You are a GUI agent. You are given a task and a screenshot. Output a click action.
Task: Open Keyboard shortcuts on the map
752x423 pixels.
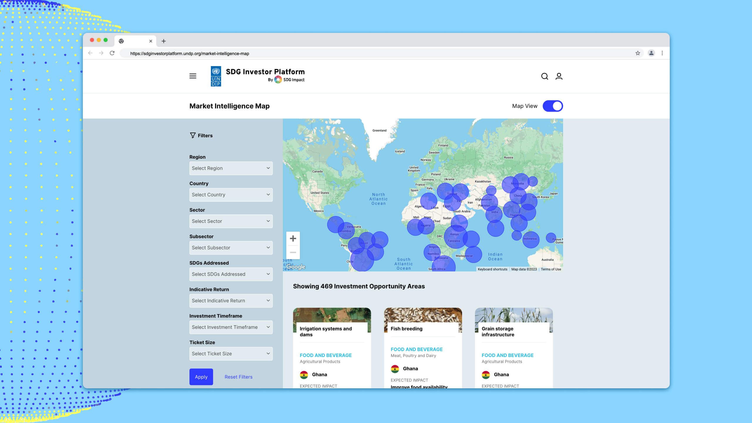[x=492, y=269]
